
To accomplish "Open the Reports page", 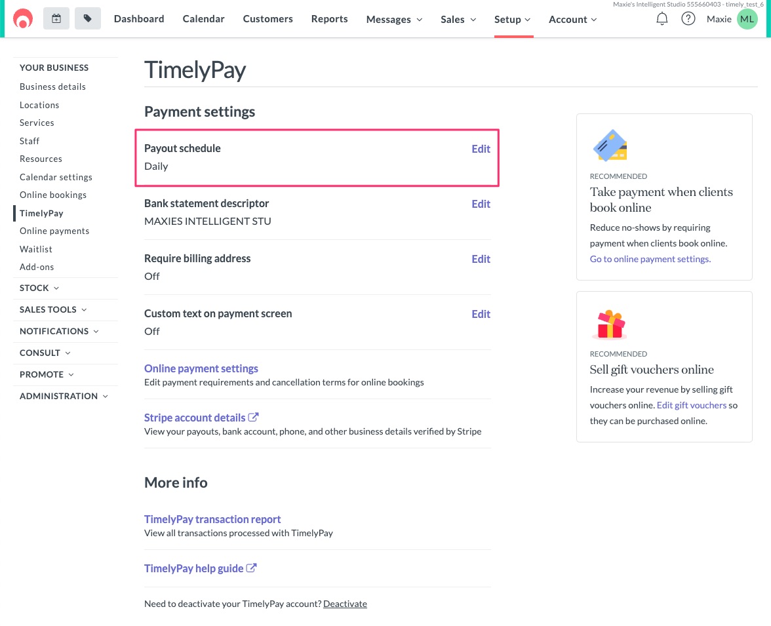I will pos(329,19).
